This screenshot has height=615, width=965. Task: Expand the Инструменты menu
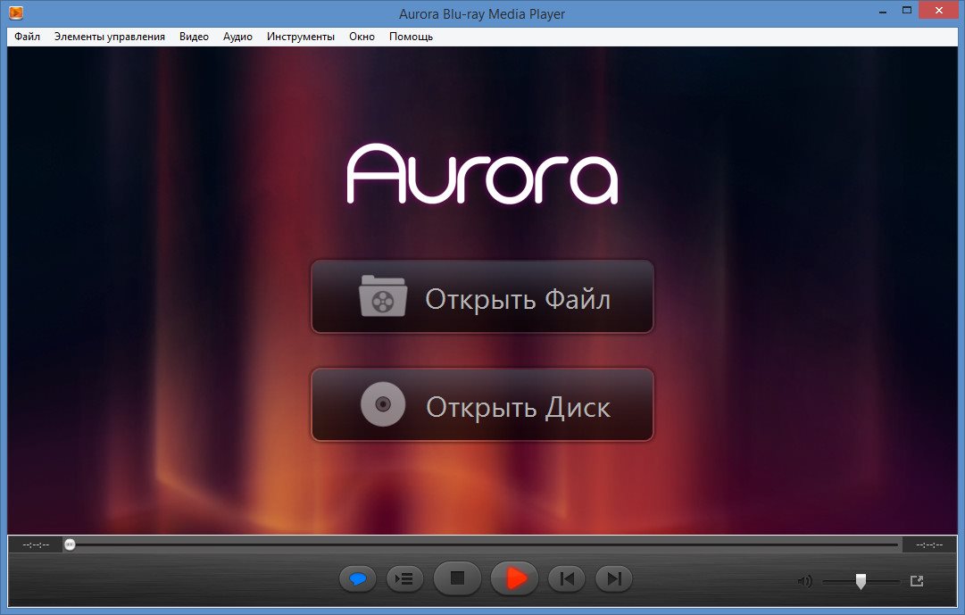click(x=301, y=37)
